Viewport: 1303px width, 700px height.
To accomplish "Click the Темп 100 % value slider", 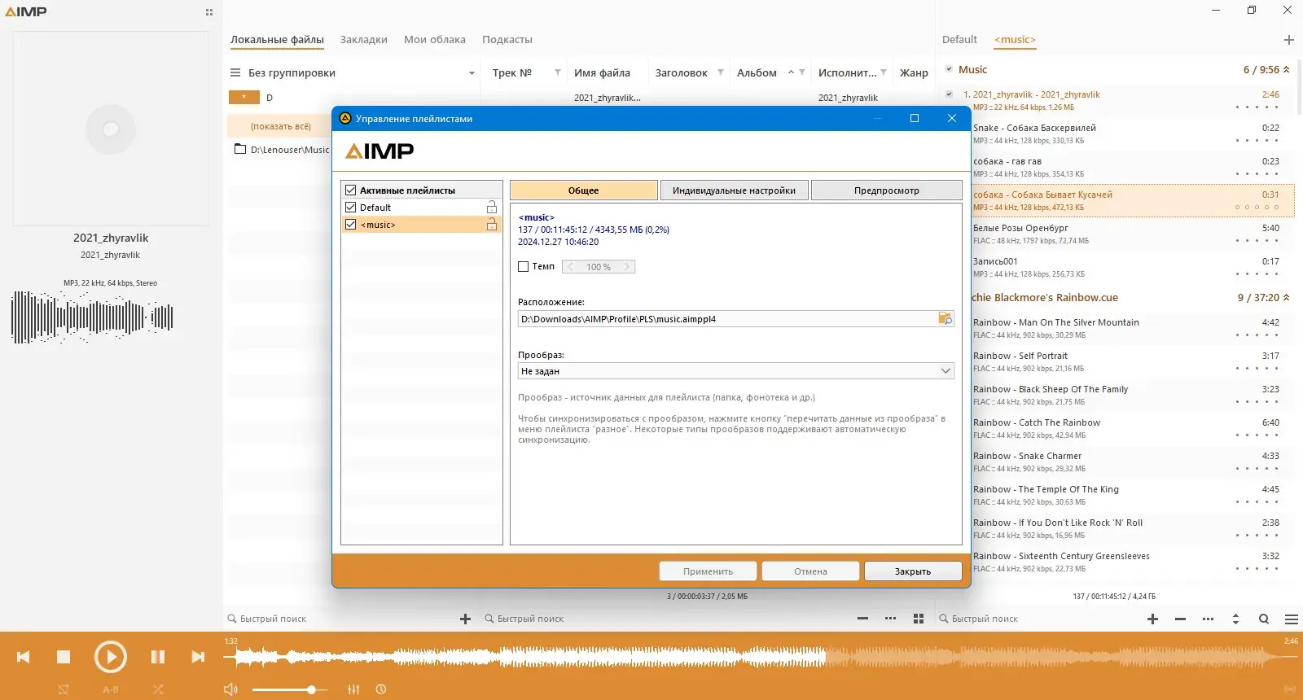I will point(599,267).
